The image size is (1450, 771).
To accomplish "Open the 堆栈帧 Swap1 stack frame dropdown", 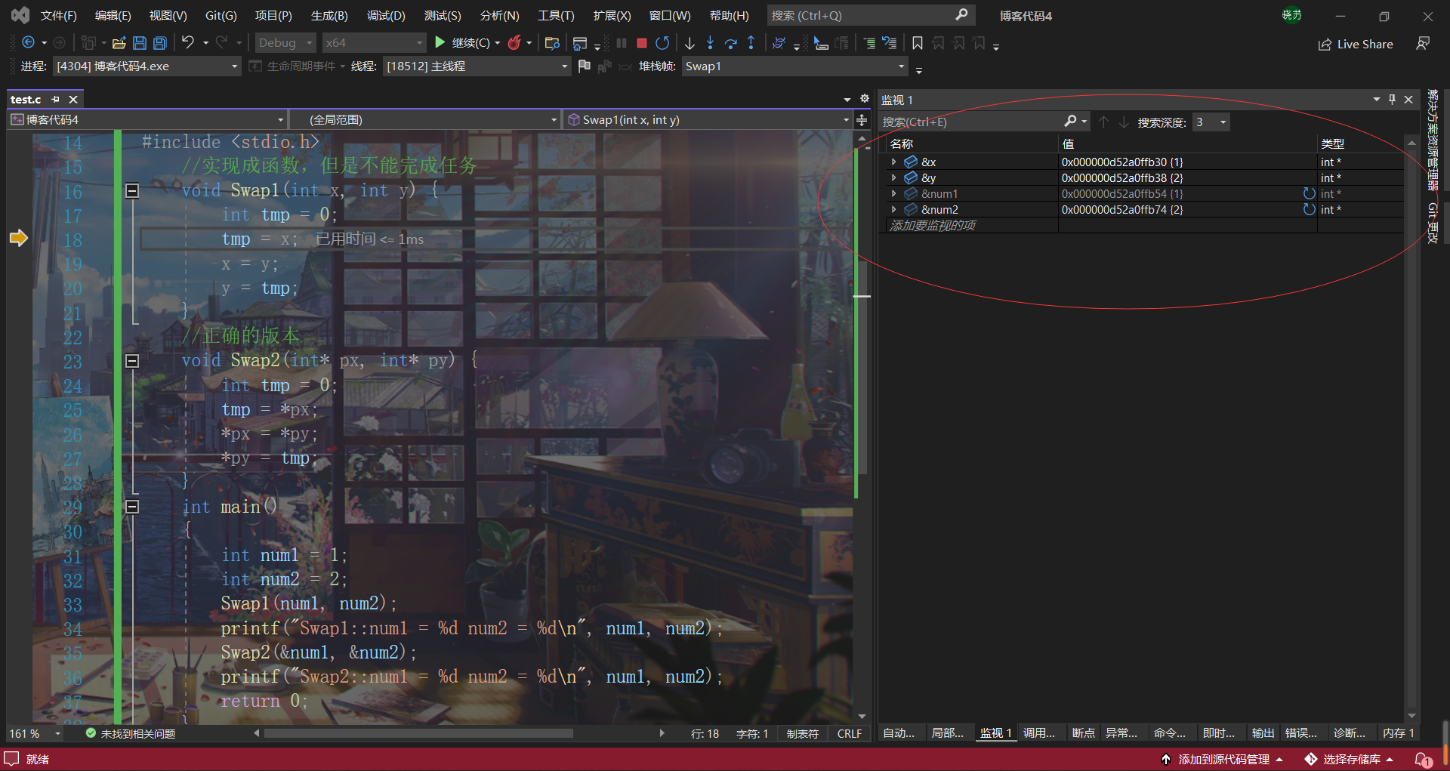I will [794, 66].
